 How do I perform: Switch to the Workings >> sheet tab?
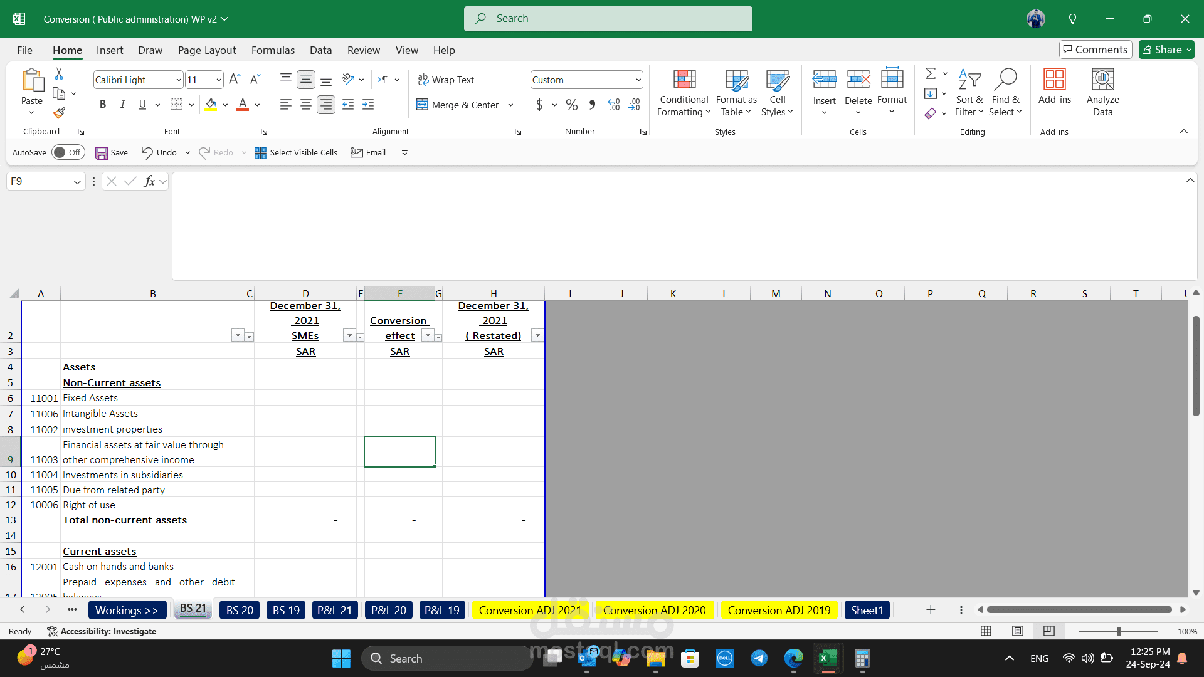(127, 610)
